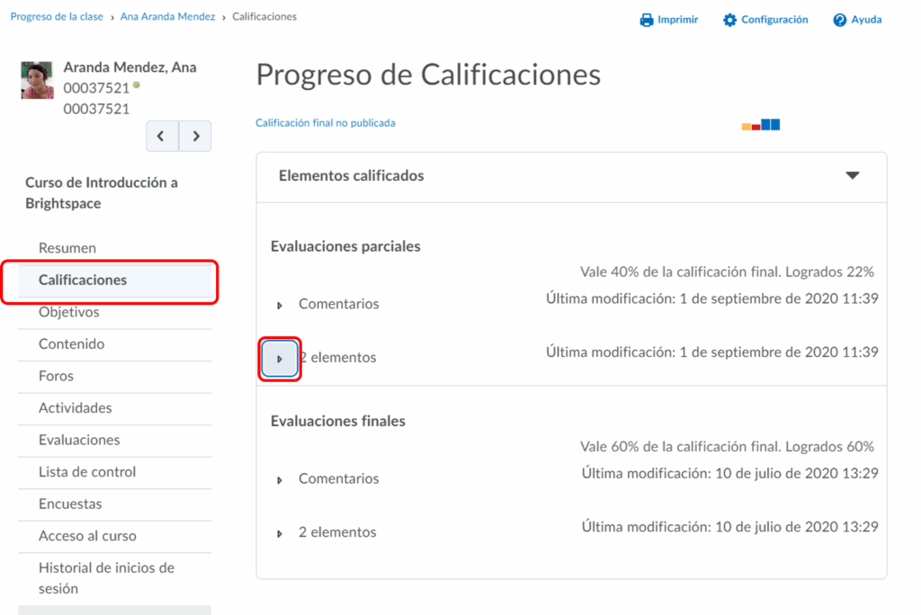Click the colored grade distribution bar
The width and height of the screenshot is (921, 615).
pyautogui.click(x=760, y=125)
